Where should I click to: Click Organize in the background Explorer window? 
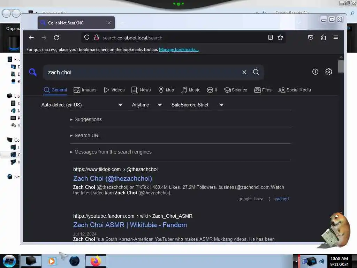(13, 29)
